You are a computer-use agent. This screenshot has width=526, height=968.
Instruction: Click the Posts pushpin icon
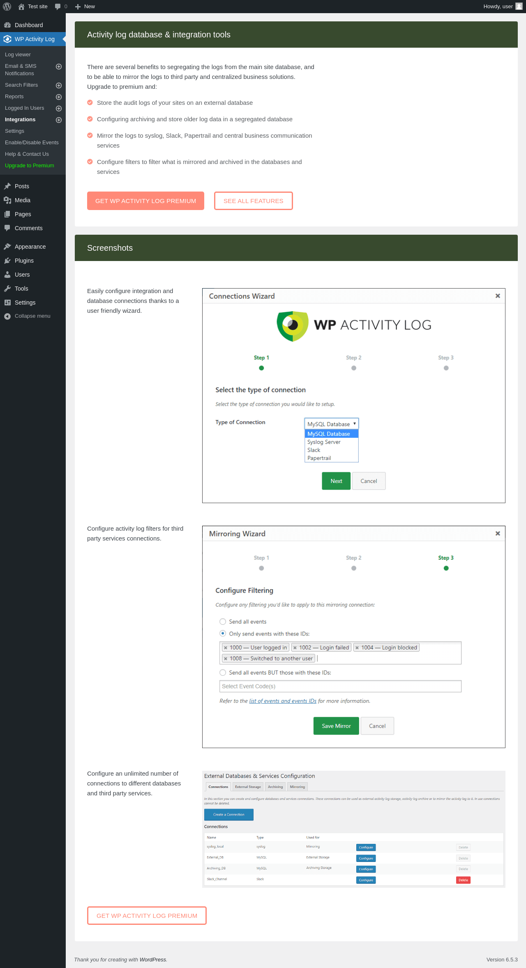tap(7, 186)
